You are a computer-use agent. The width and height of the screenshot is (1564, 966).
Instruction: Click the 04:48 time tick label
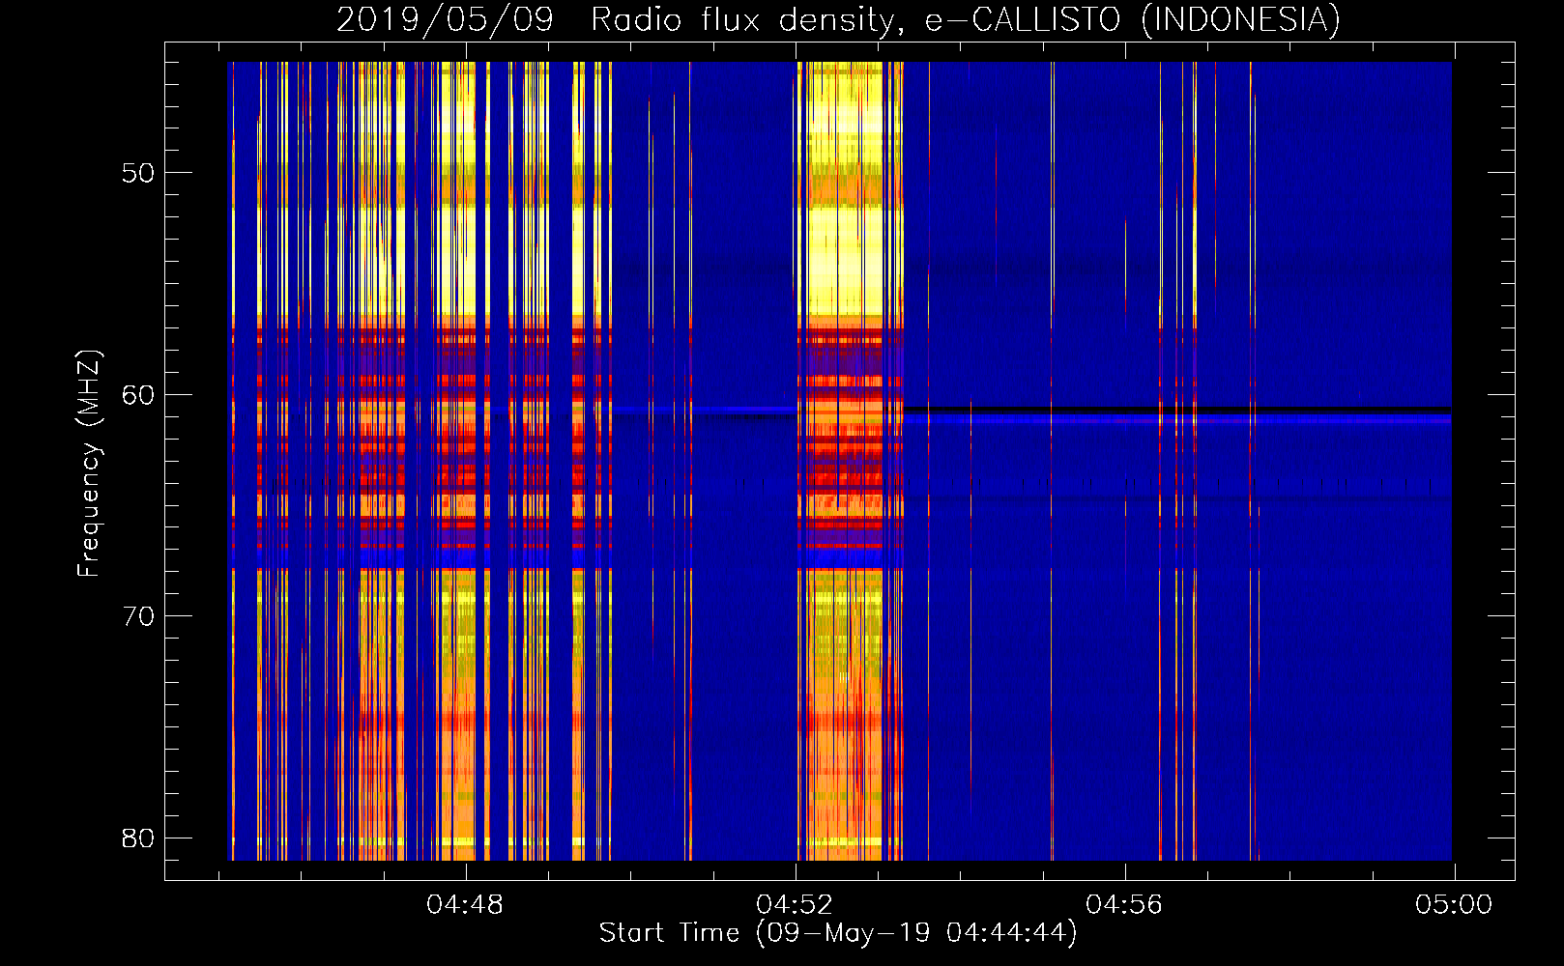click(465, 905)
